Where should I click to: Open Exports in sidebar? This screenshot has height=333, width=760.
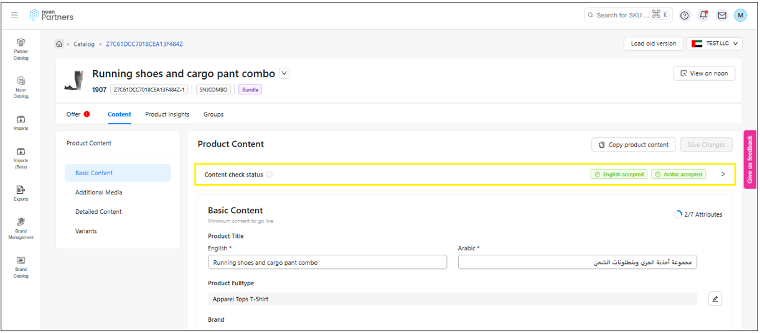(21, 193)
